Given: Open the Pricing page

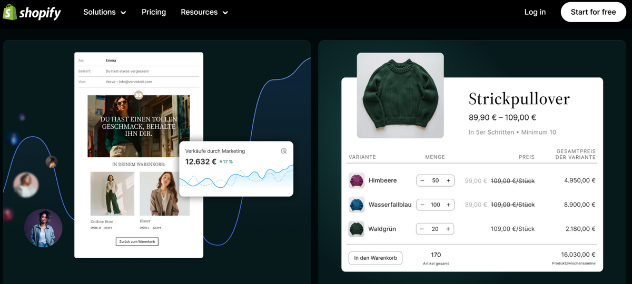Looking at the screenshot, I should click(x=154, y=12).
